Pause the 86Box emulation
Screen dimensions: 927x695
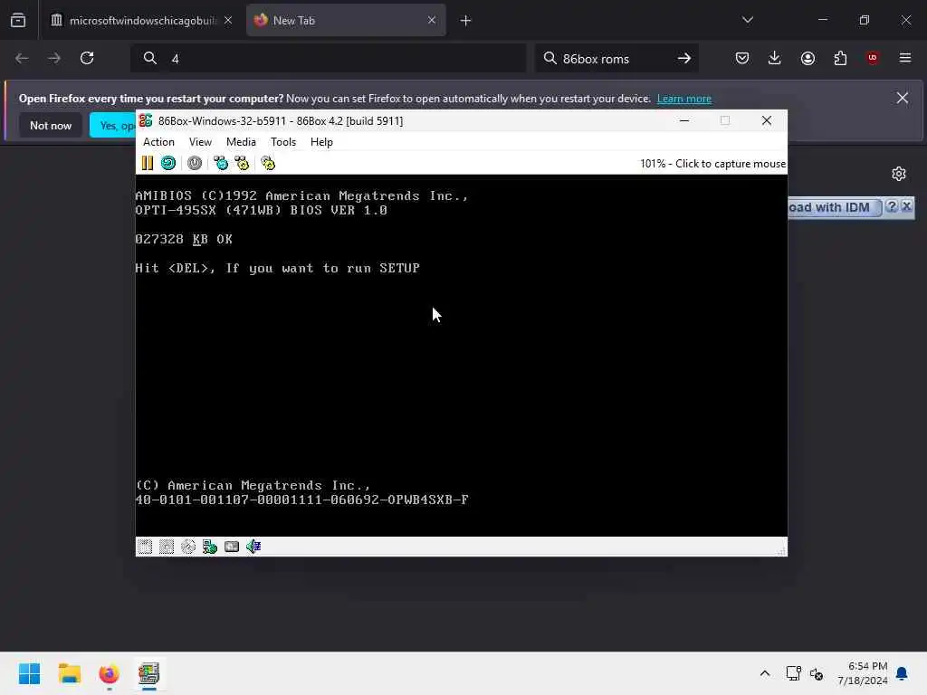(148, 163)
